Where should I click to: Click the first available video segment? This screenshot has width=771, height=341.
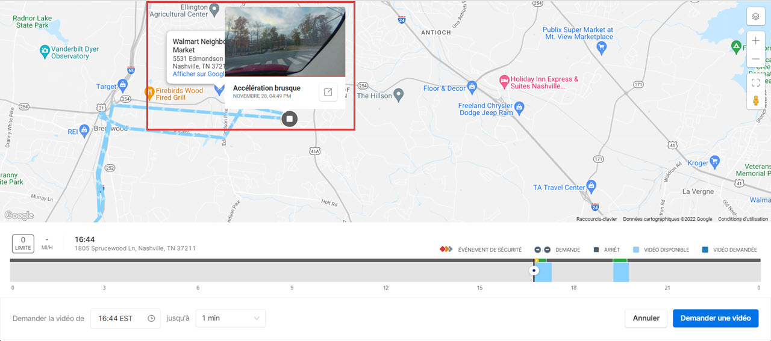pos(544,272)
